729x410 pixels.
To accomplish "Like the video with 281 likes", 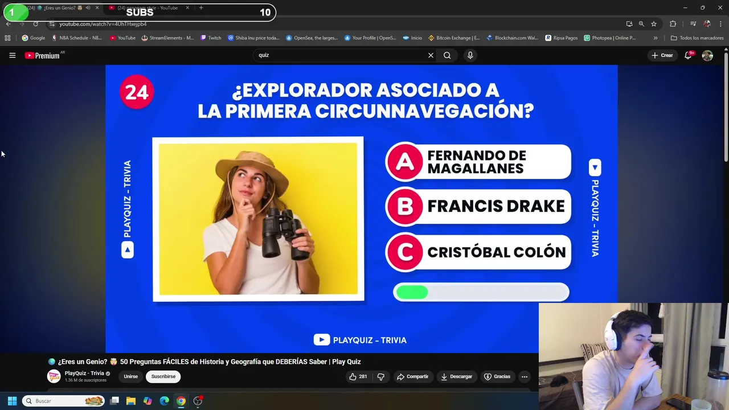I will coord(358,376).
